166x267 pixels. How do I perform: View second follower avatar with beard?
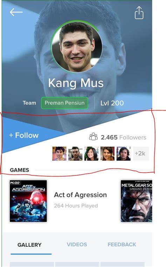click(75, 154)
